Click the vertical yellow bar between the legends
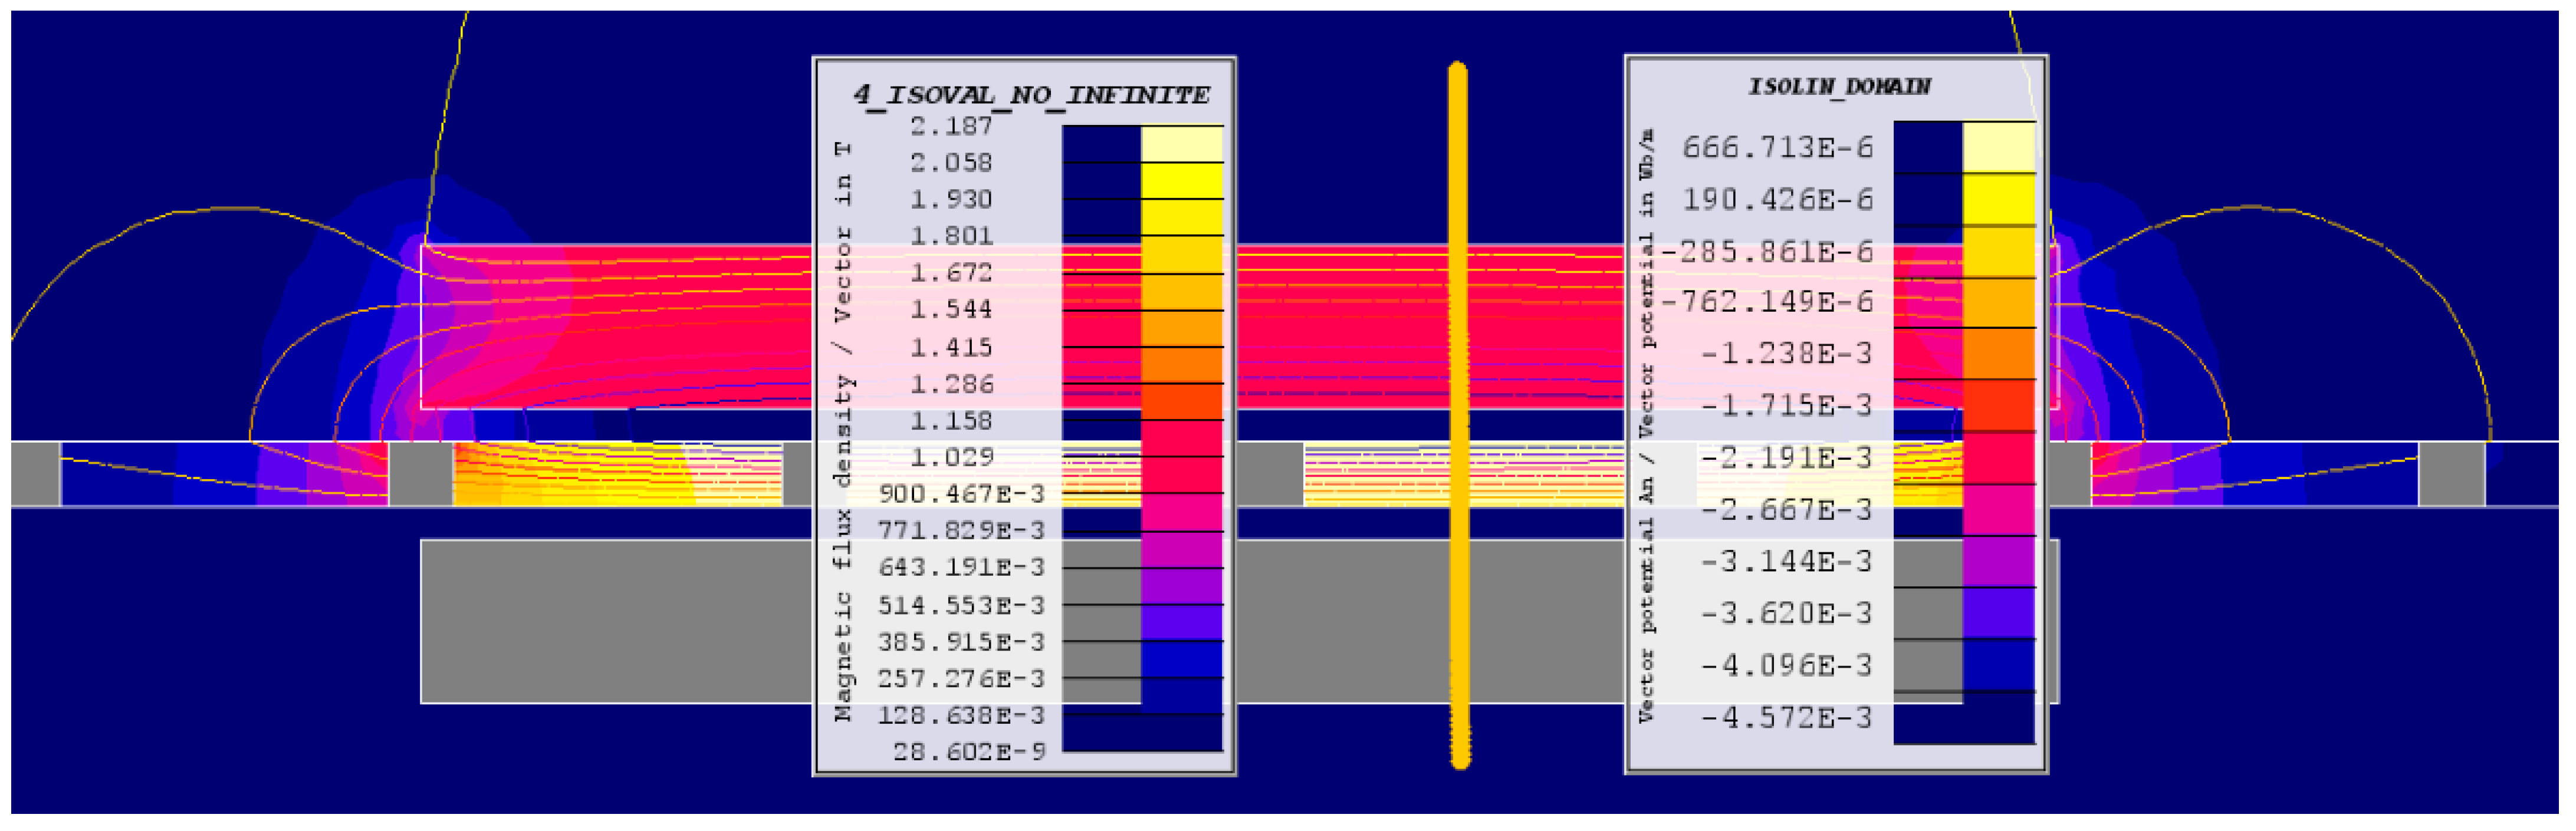 pos(1458,414)
